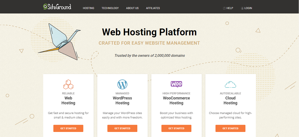Get started with Web Hosting
Image resolution: width=299 pixels, height=137 pixels.
tap(68, 128)
